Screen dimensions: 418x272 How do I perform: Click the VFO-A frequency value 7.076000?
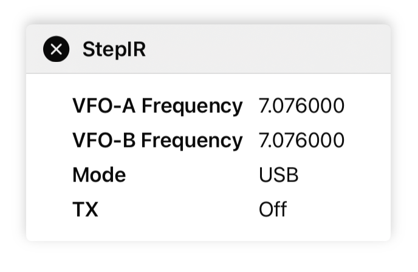pos(301,106)
